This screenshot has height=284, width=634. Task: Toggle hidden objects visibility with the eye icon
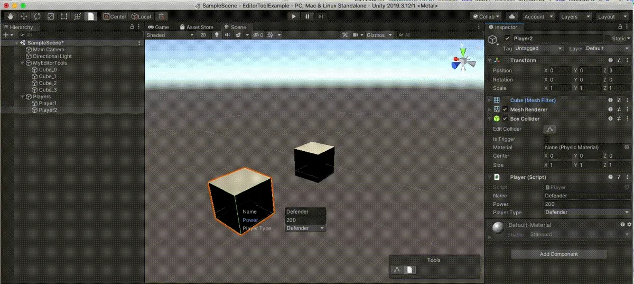[x=257, y=35]
